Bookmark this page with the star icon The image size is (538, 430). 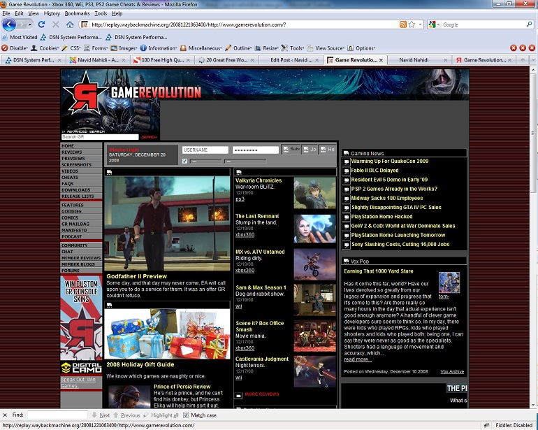click(412, 24)
